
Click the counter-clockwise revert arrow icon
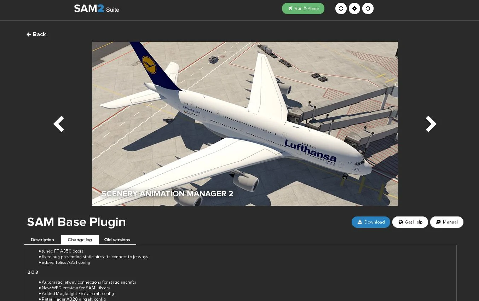pos(368,8)
